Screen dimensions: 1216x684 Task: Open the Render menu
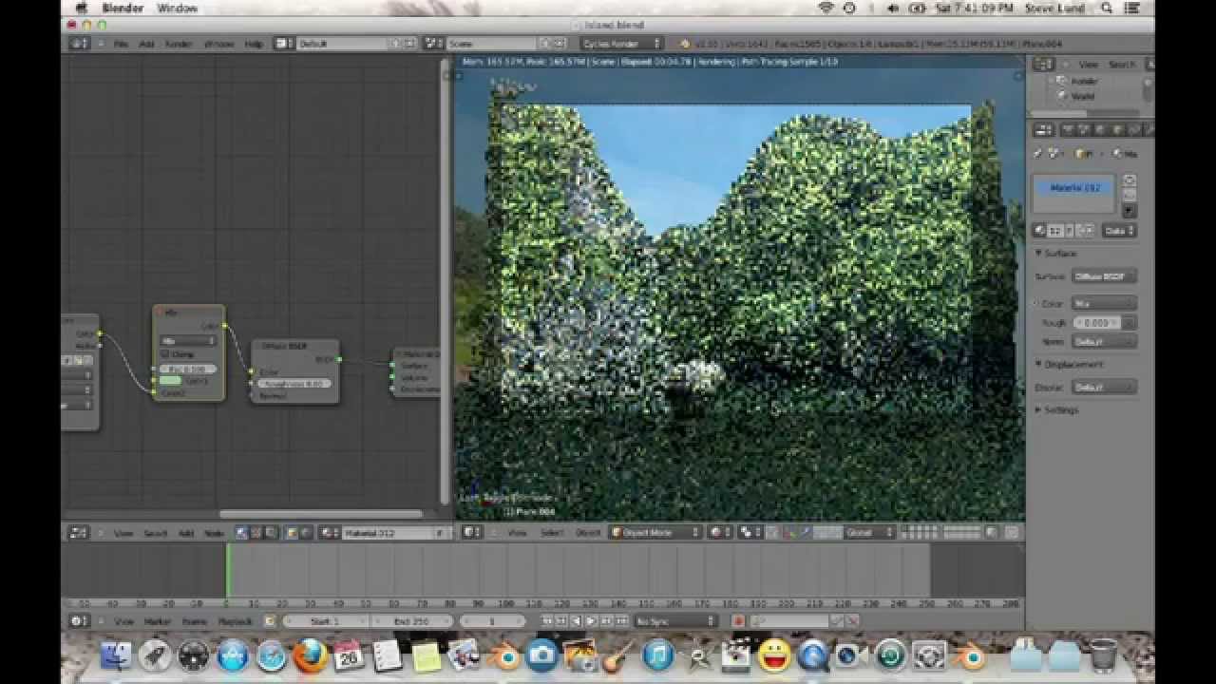tap(179, 44)
